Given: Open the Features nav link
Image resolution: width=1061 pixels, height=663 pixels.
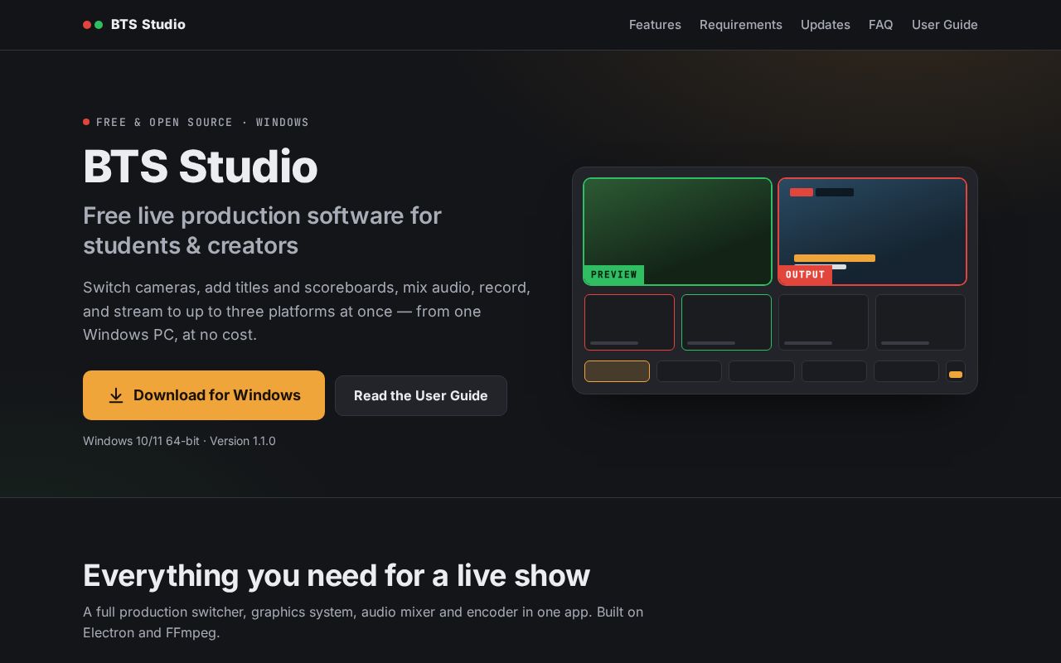Looking at the screenshot, I should 655,25.
